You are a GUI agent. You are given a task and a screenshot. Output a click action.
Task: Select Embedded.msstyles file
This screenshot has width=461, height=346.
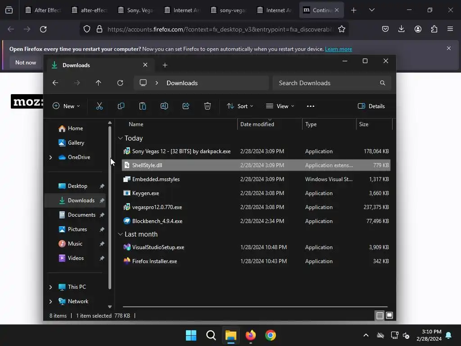(x=256, y=179)
